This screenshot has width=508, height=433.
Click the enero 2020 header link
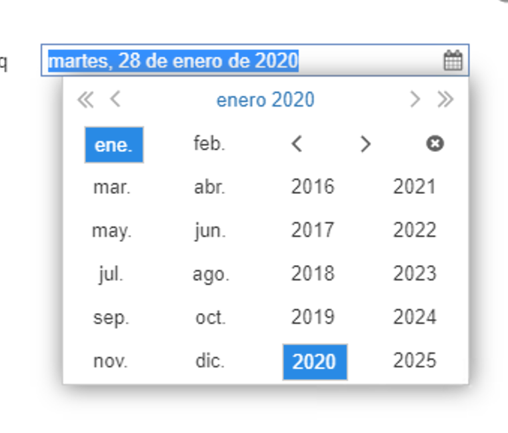click(x=265, y=100)
